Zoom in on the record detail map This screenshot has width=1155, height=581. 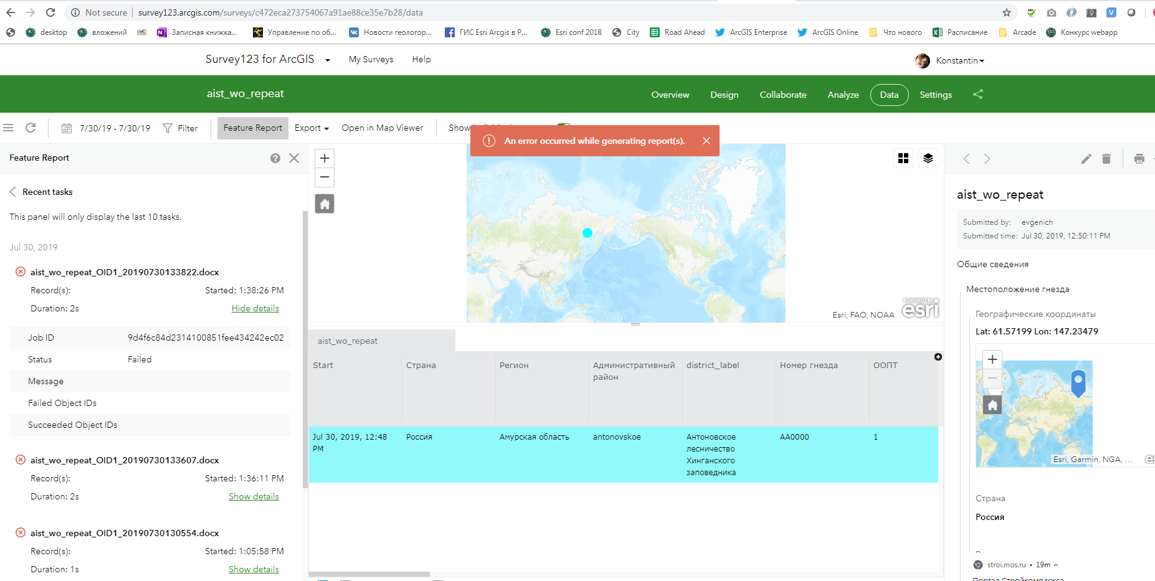tap(992, 359)
